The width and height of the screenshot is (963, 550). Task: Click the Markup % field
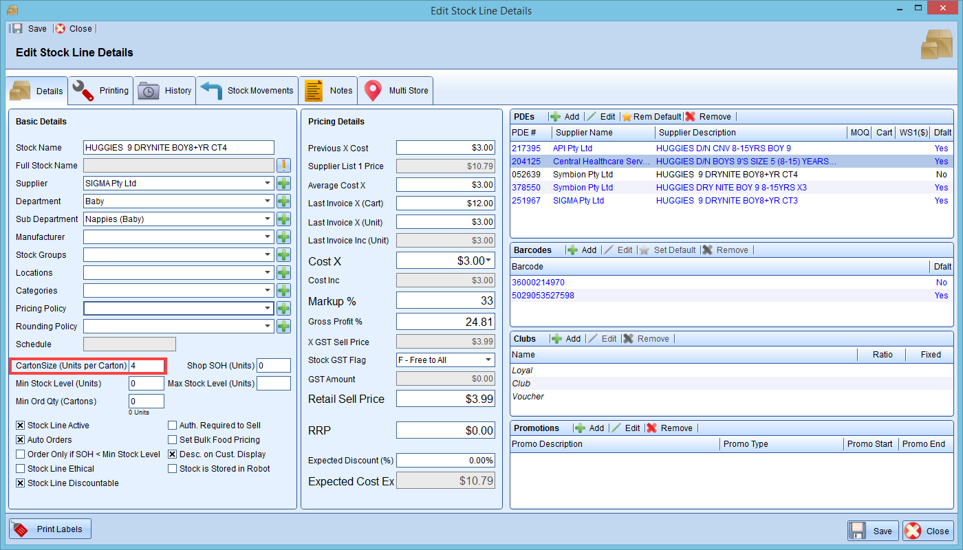(446, 301)
